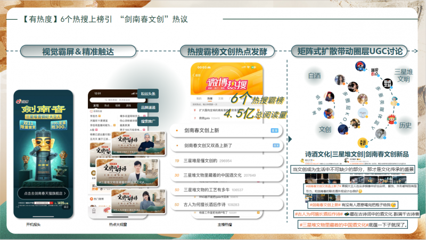Click the 诗酒文化|三星堆文创|剑南春文创新品 heading

click(x=357, y=154)
